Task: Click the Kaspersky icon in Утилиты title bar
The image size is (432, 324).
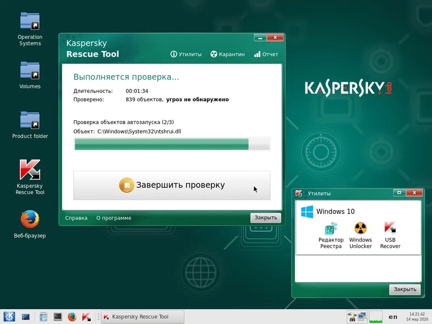Action: point(299,193)
